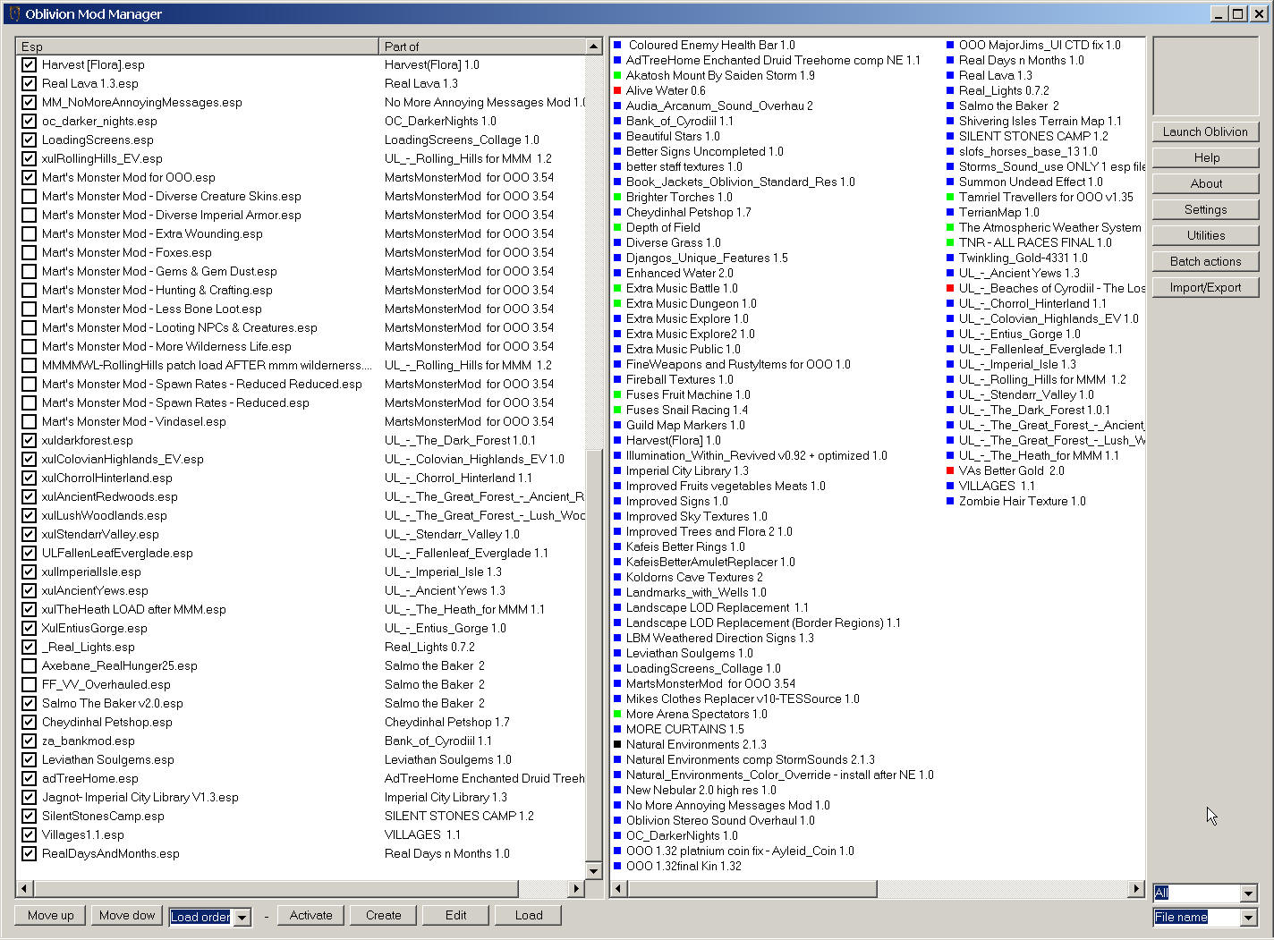This screenshot has width=1274, height=940.
Task: Uncheck RealDaysAndMonths.esp
Action: tap(29, 853)
